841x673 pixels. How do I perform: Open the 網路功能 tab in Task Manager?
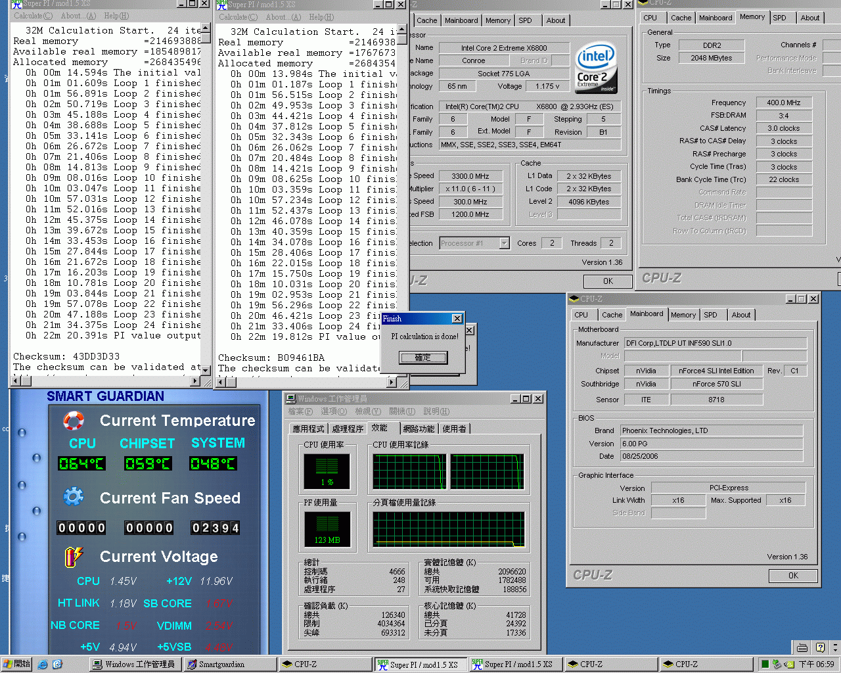pos(419,429)
